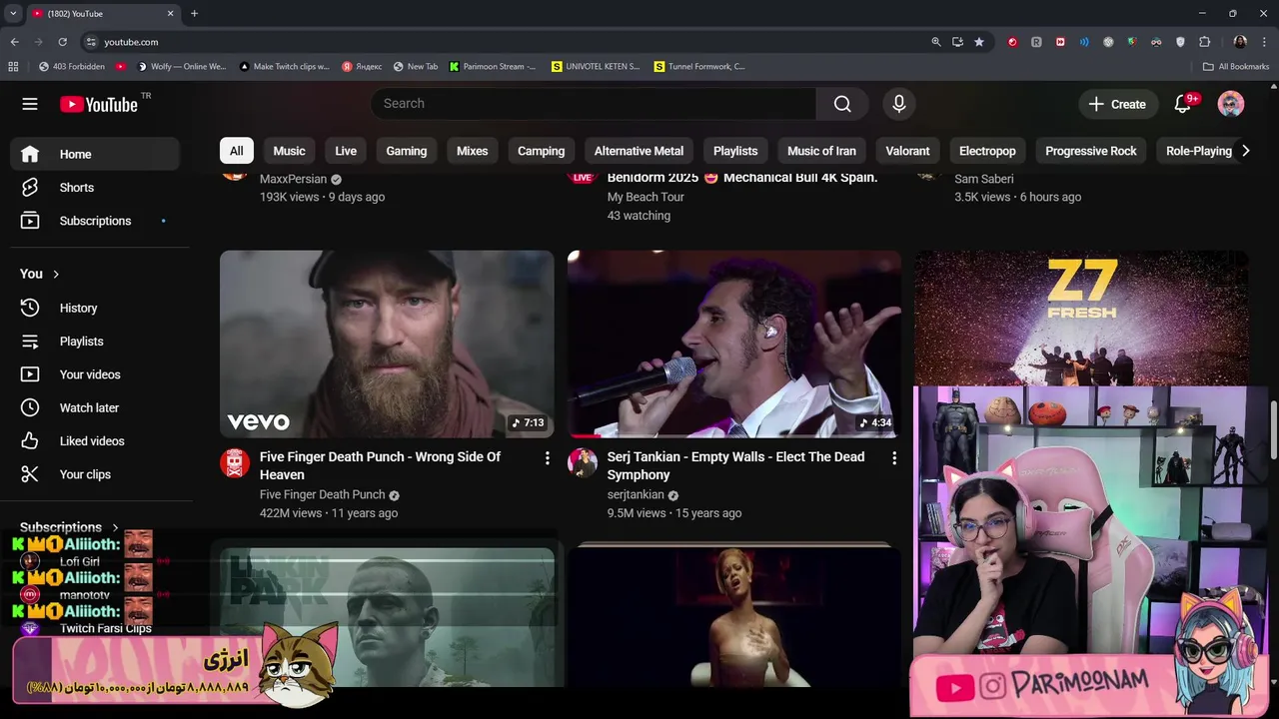
Task: Open more options for Empty Walls video
Action: [894, 457]
